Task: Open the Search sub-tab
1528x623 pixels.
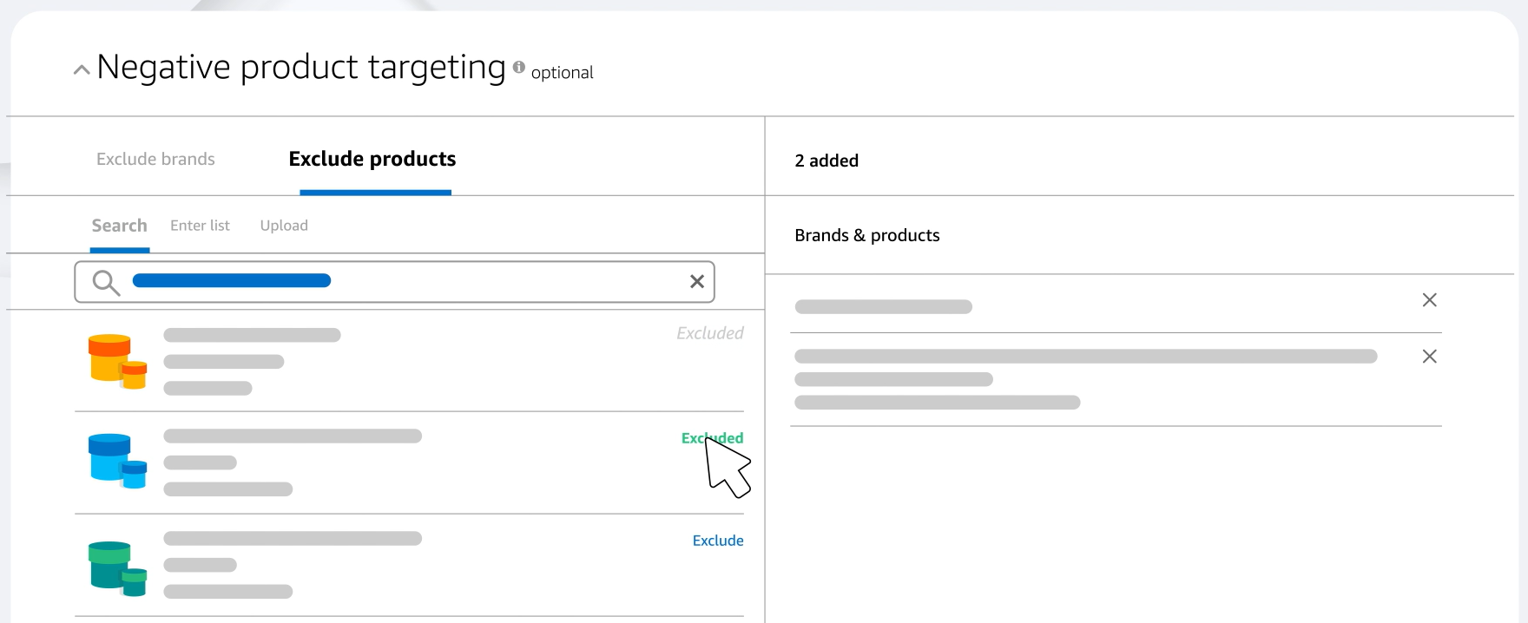Action: tap(120, 226)
